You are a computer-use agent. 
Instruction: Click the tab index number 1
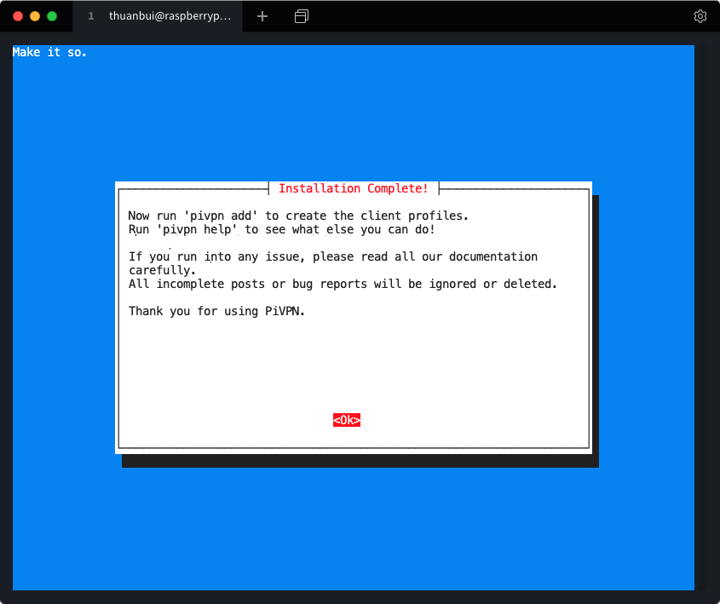pyautogui.click(x=91, y=16)
